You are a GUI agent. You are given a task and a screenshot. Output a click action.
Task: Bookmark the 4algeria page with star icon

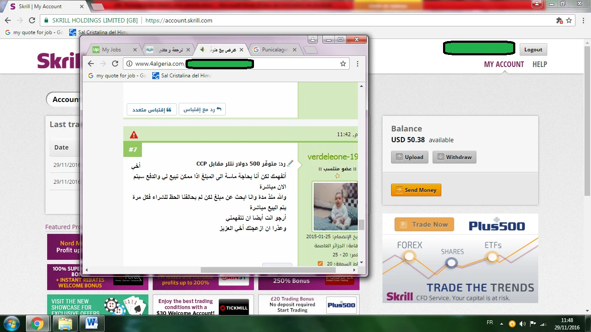pyautogui.click(x=343, y=64)
